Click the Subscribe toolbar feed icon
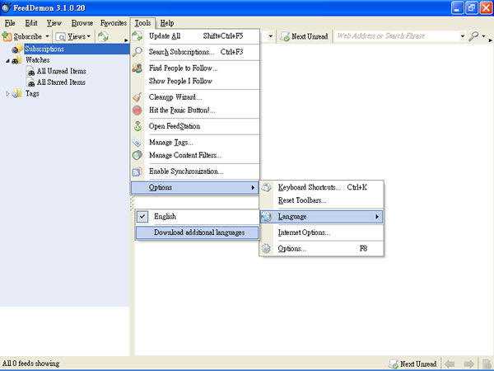494x371 pixels. [7, 36]
